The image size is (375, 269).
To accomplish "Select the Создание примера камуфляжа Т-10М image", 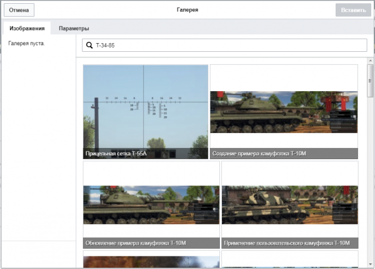I will point(284,106).
